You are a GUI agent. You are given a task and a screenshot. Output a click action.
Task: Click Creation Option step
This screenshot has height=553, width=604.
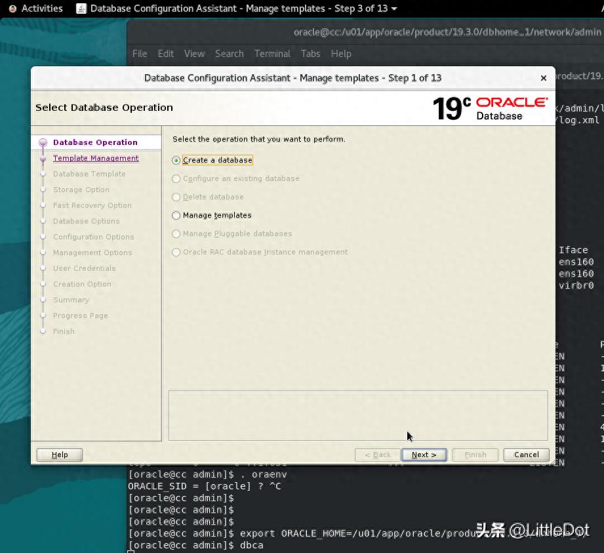tap(82, 284)
